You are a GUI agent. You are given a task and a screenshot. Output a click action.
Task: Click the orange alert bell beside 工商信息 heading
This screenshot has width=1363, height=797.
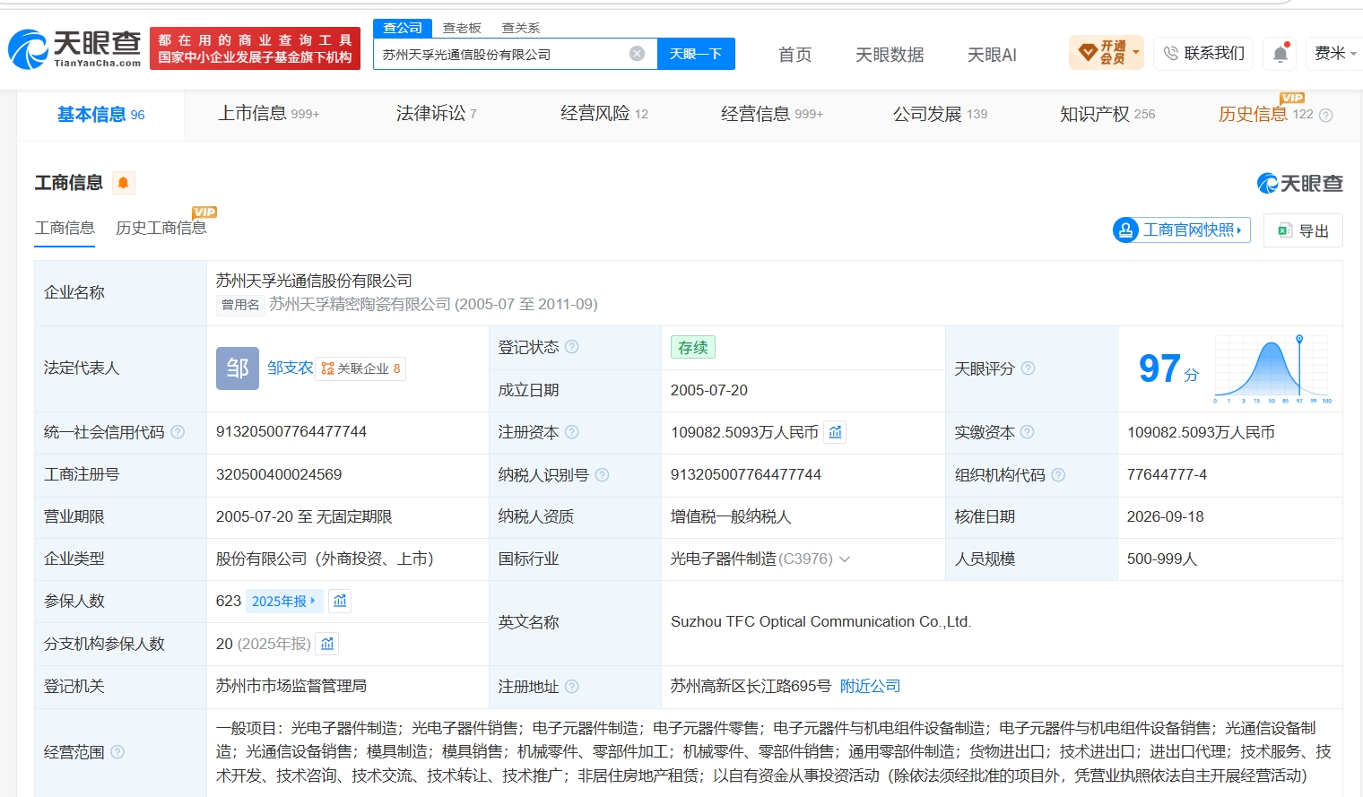click(x=124, y=183)
